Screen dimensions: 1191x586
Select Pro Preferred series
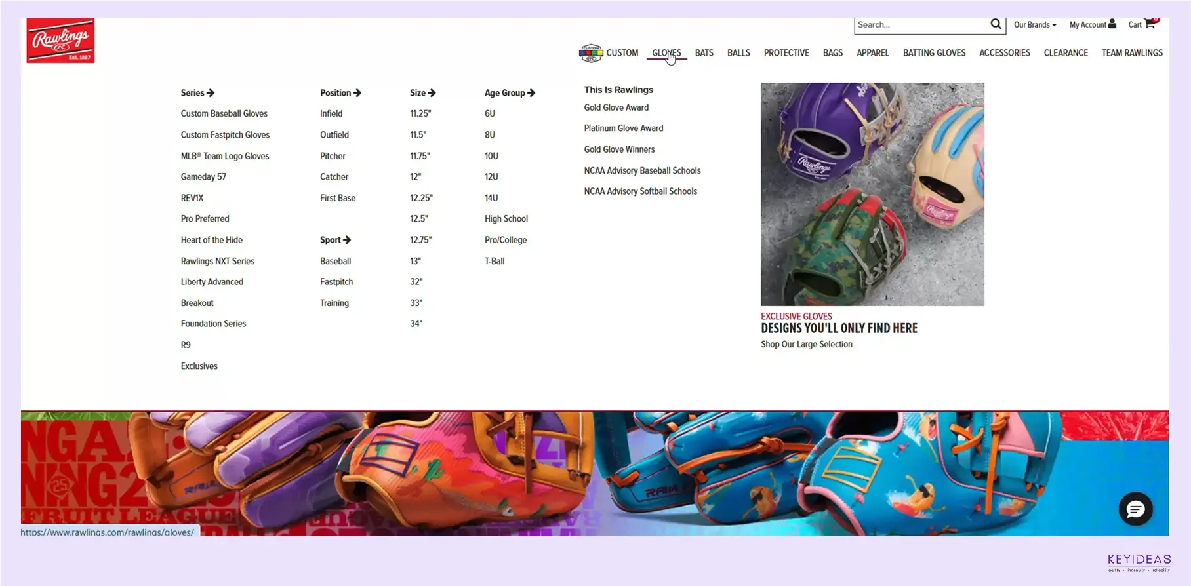(x=205, y=219)
